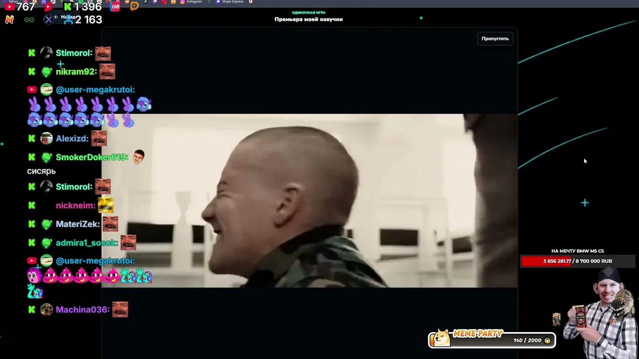Select username Machina036 in chat

[x=82, y=310]
